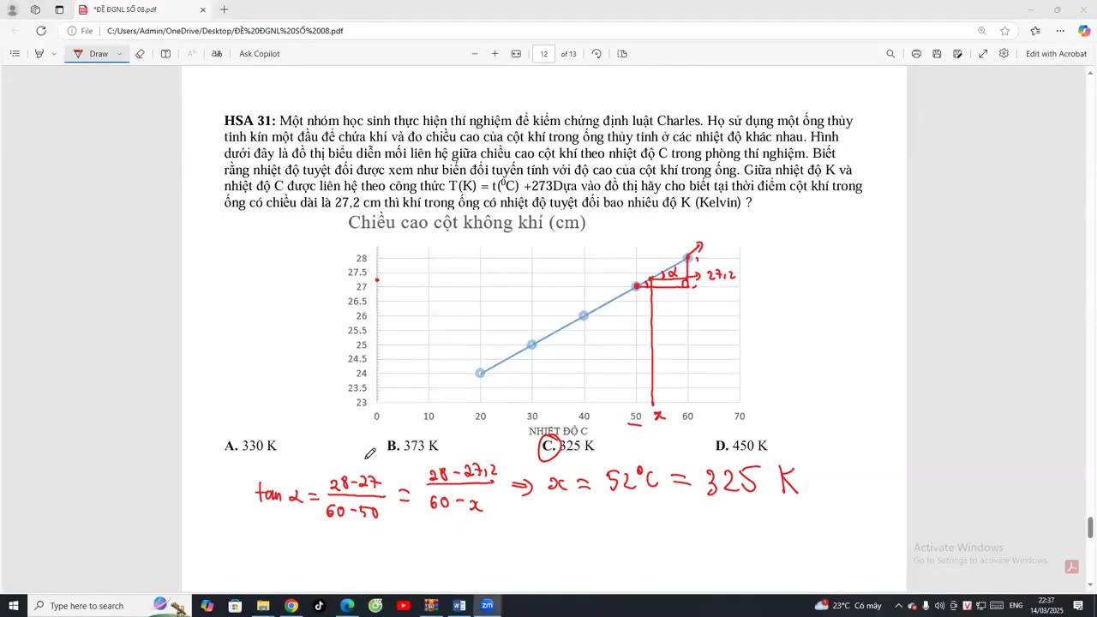Open the browser profile icon

[12, 9]
